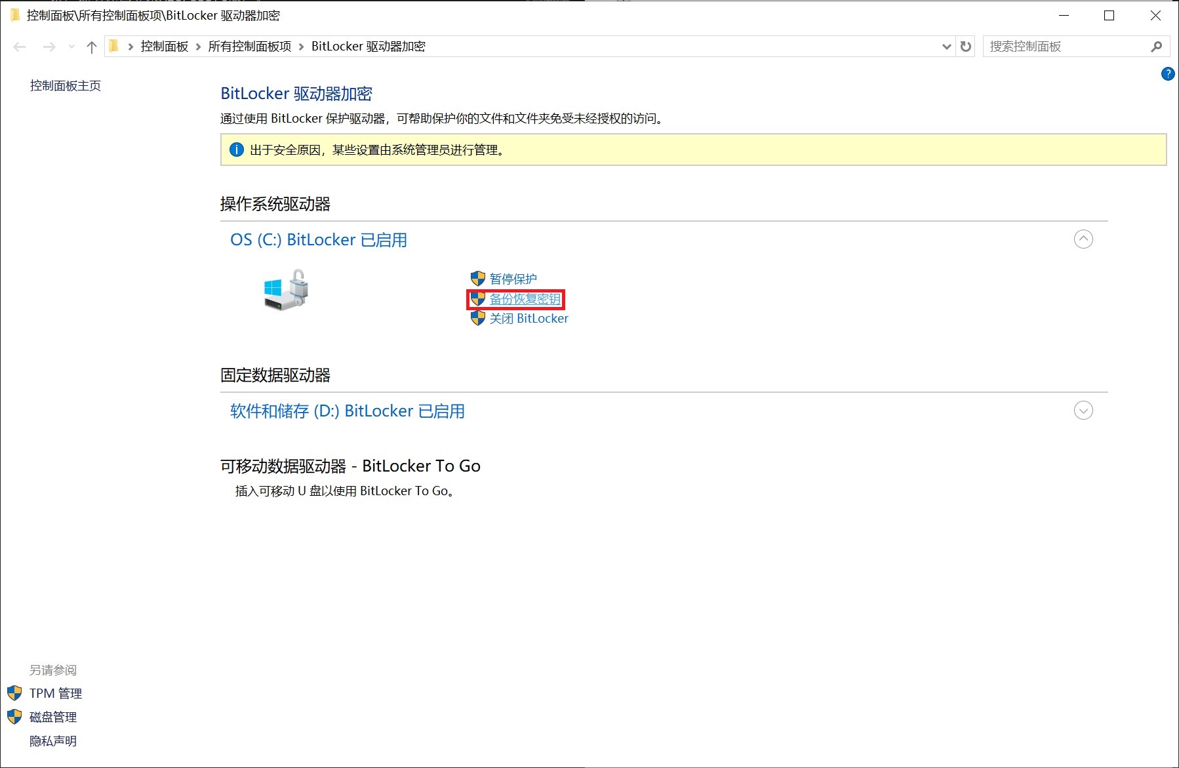Image resolution: width=1179 pixels, height=768 pixels.
Task: Click the search magnifier icon
Action: pyautogui.click(x=1157, y=46)
